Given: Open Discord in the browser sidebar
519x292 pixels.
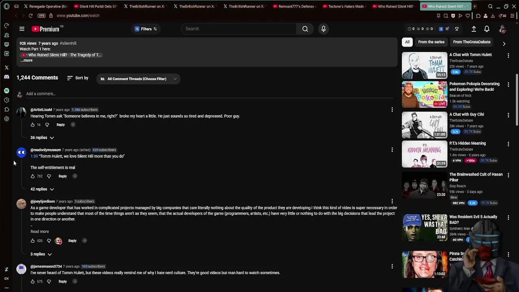Looking at the screenshot, I should 6,77.
